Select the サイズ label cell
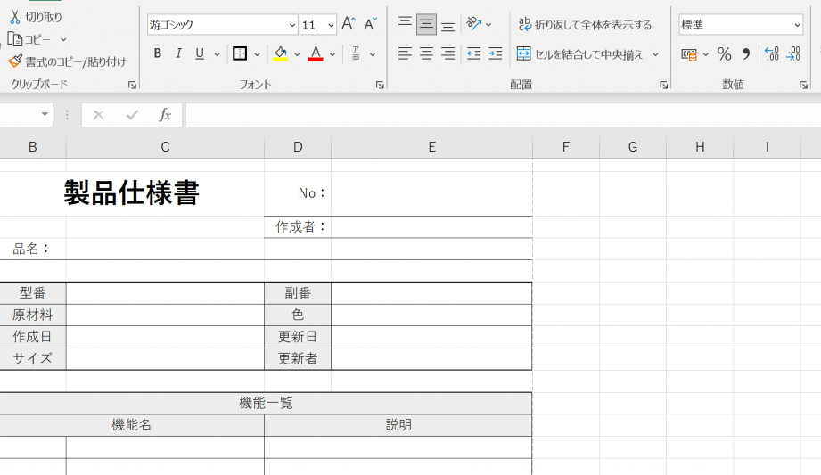The width and height of the screenshot is (821, 475). click(32, 359)
